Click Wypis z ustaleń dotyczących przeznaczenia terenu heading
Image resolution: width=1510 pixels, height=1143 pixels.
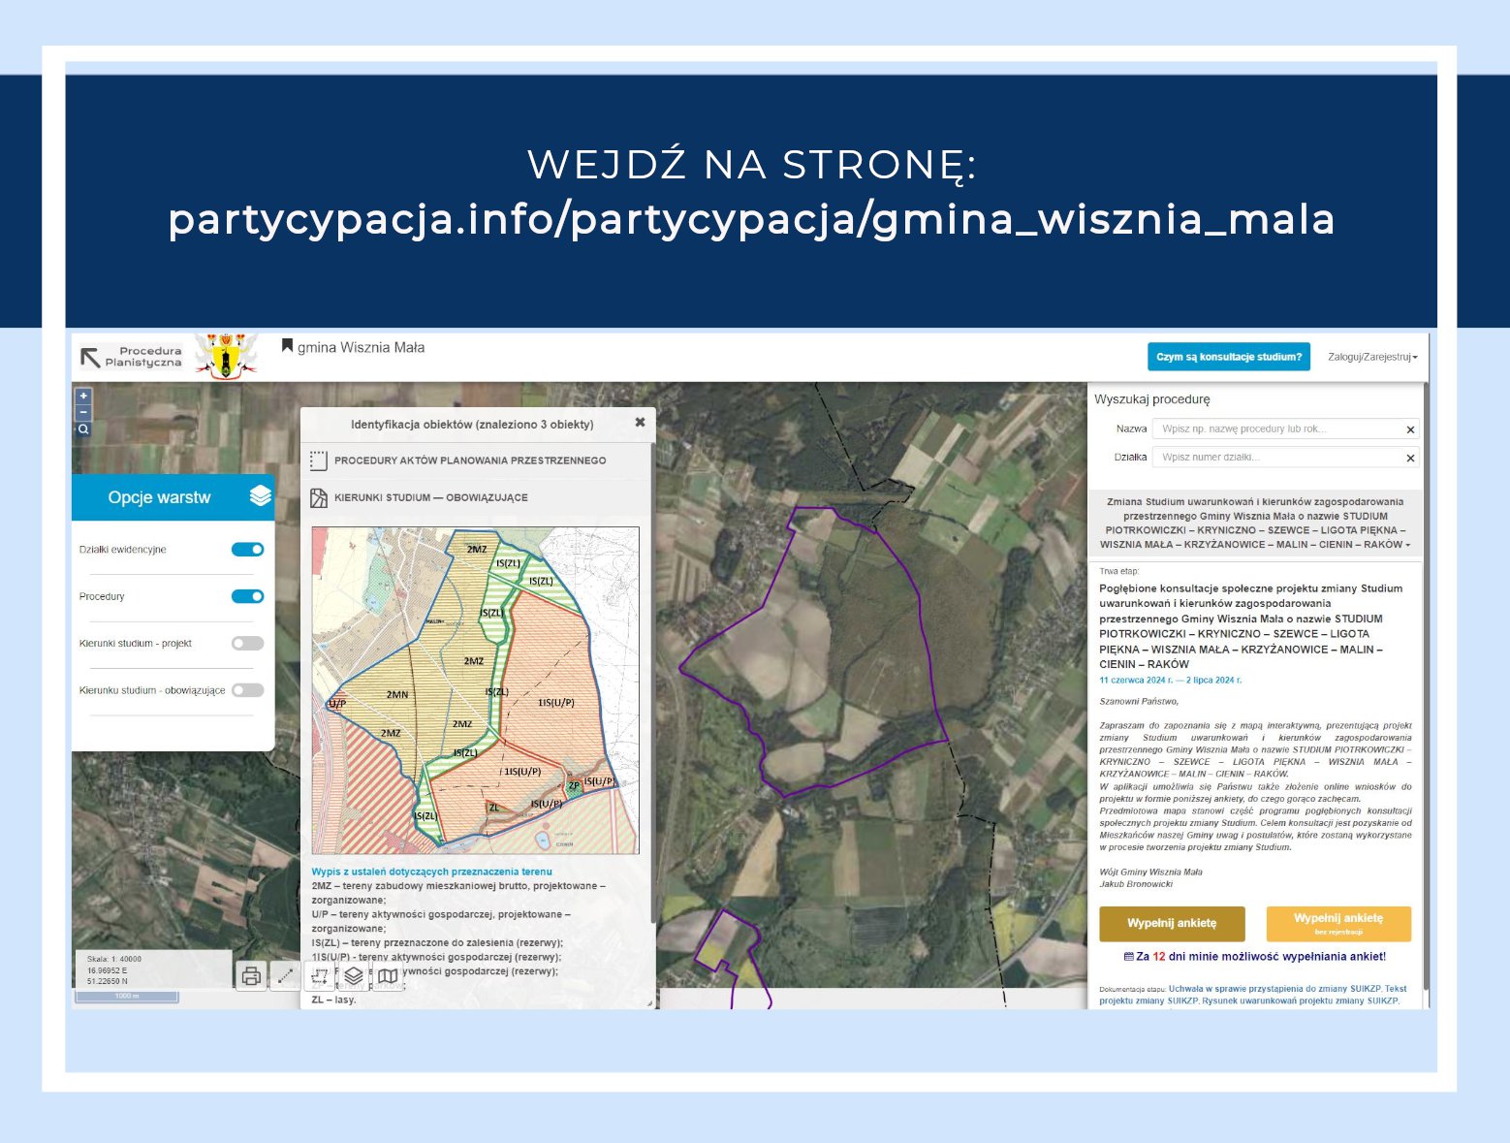(431, 872)
